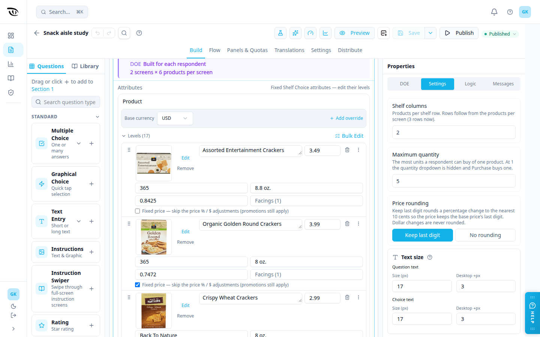Click the Publish button
Image resolution: width=540 pixels, height=337 pixels.
point(459,33)
